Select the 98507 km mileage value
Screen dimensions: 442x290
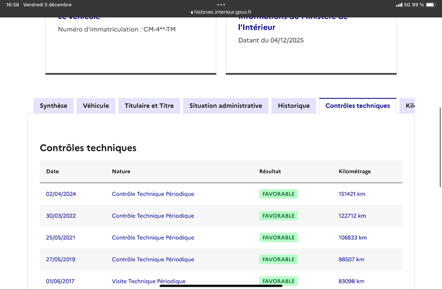point(351,259)
